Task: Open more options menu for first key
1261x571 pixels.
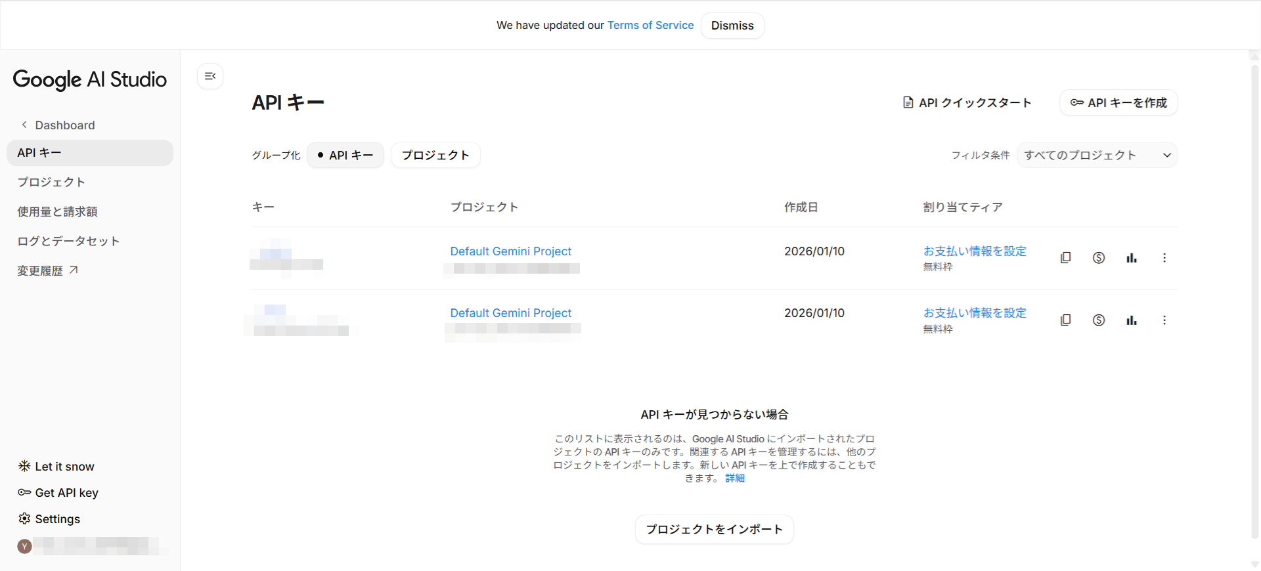Action: (x=1164, y=258)
